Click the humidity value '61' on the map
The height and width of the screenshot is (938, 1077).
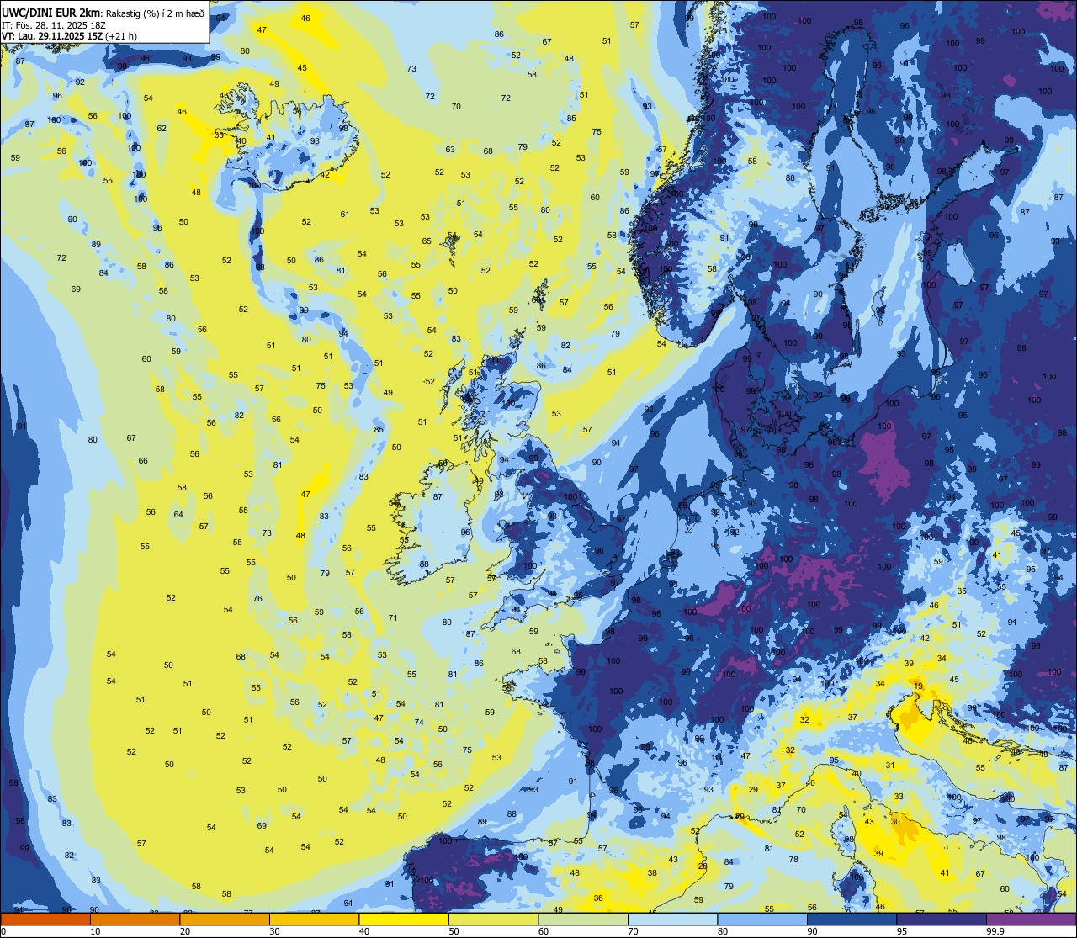coord(345,215)
